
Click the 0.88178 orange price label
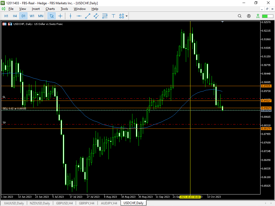pyautogui.click(x=266, y=129)
